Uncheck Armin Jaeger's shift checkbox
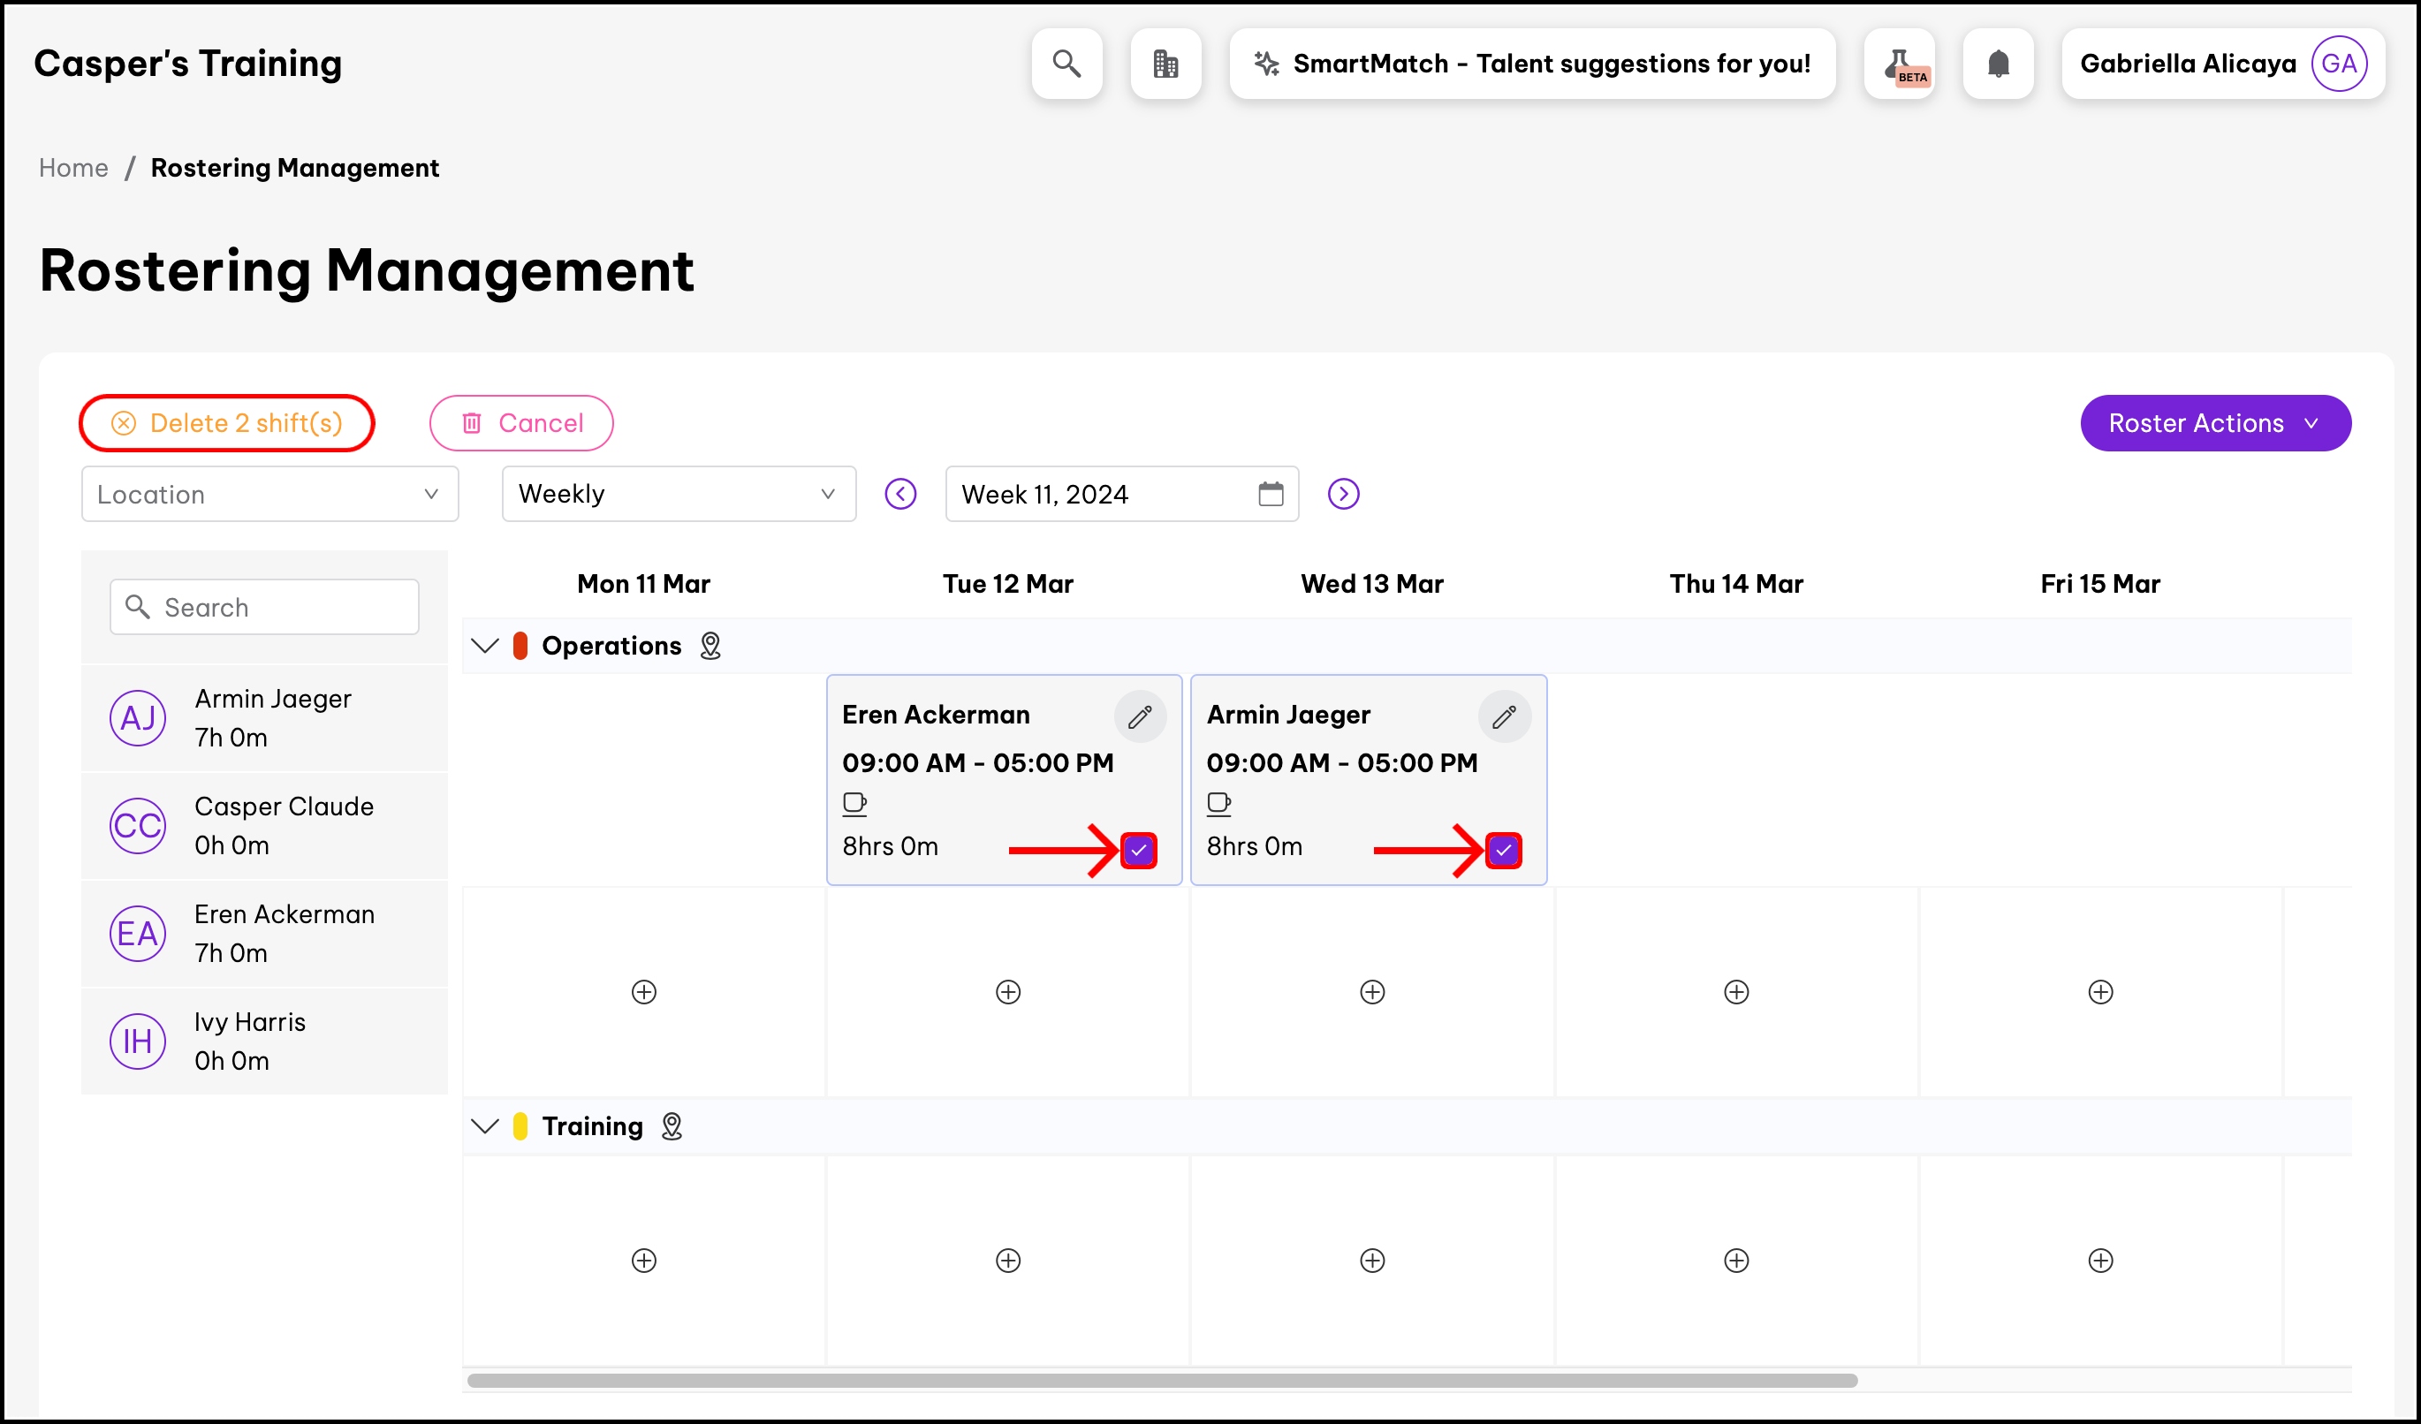 1503,850
